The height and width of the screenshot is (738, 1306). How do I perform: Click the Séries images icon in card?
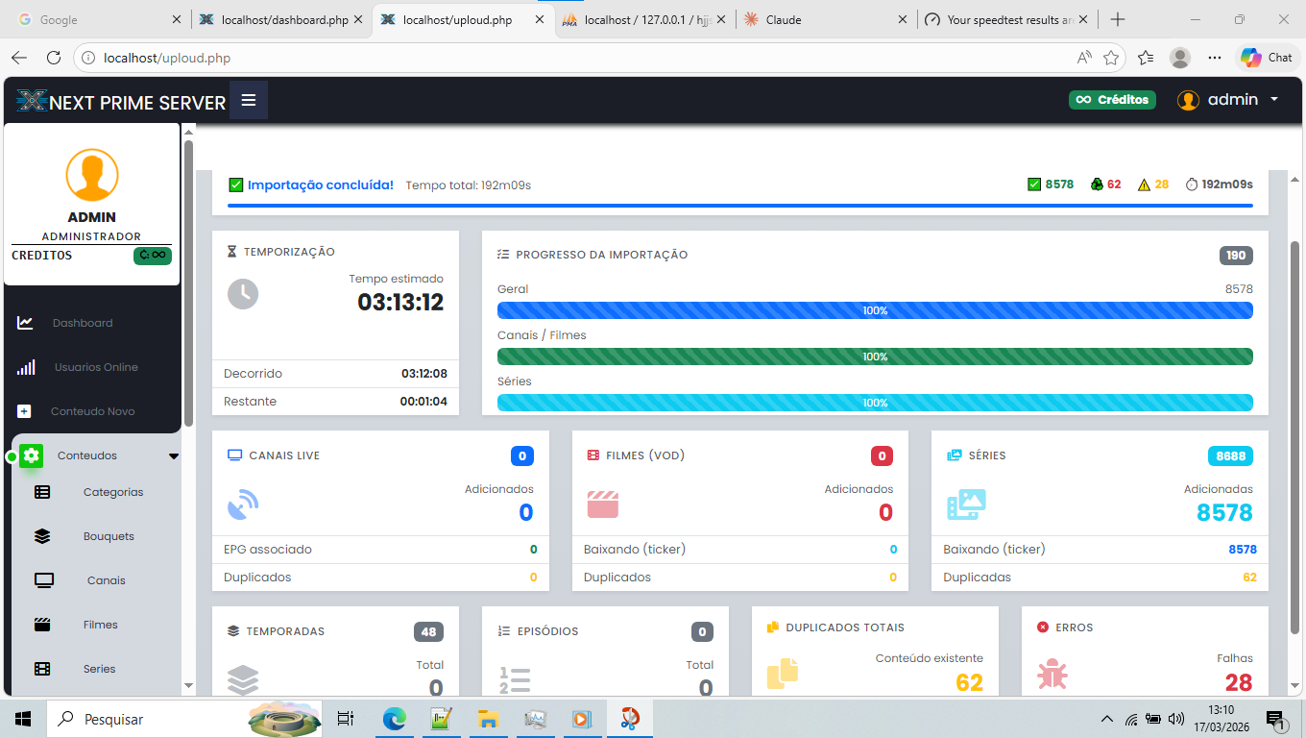coord(966,504)
